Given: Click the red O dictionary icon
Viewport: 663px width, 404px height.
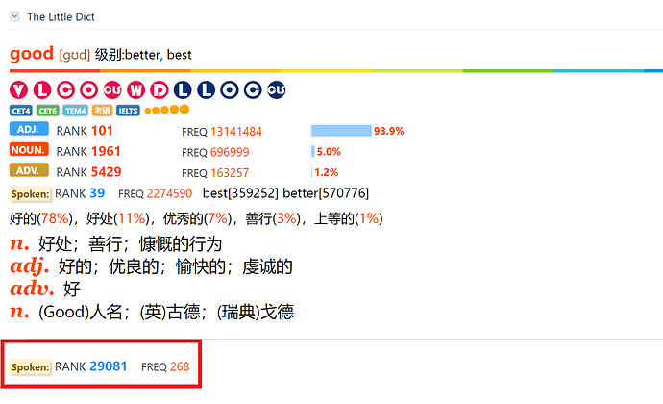Looking at the screenshot, I should [88, 90].
